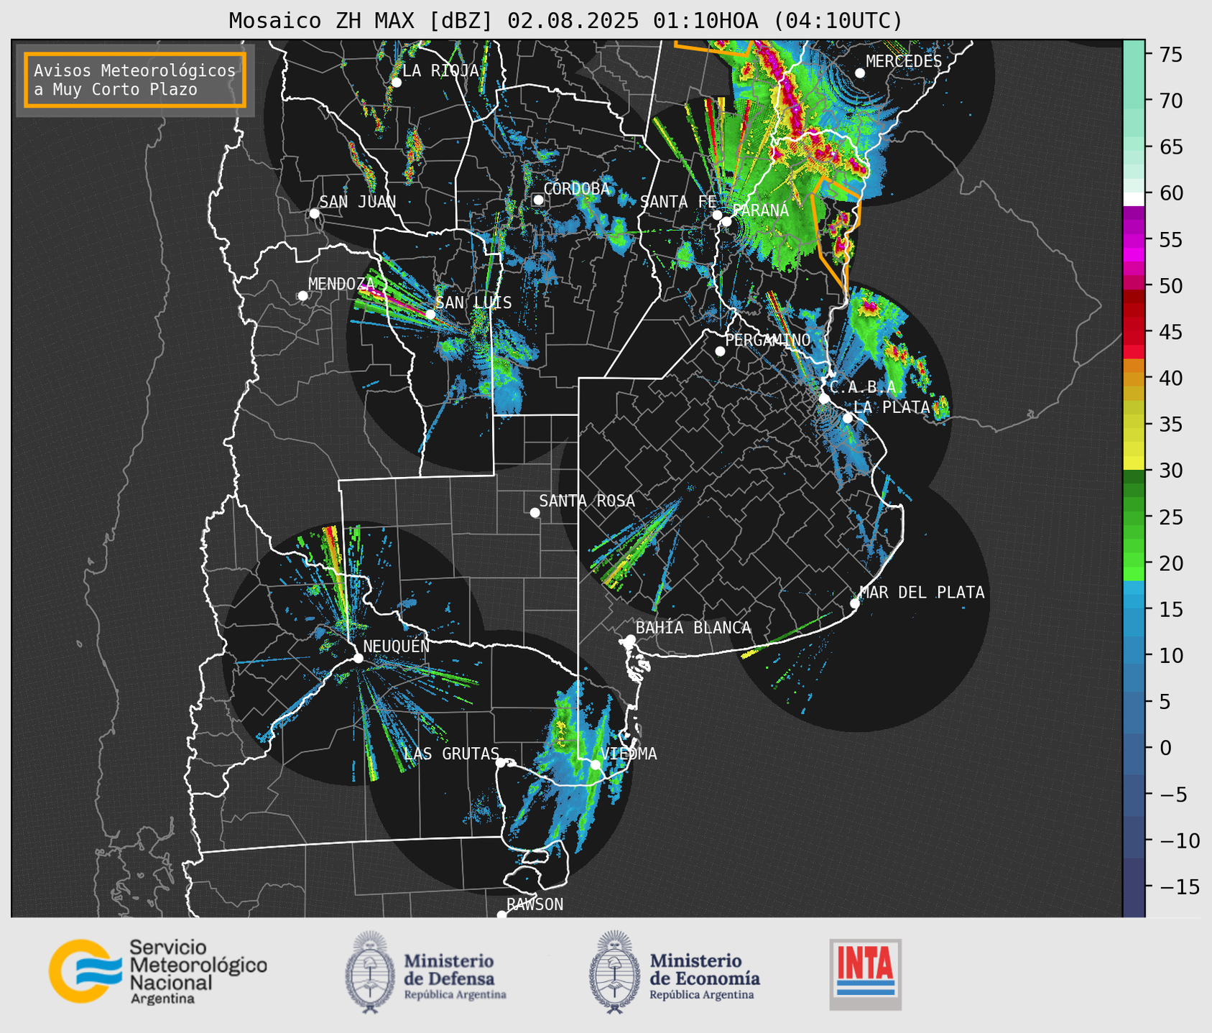Click the VIEDMA city label

coord(629,754)
